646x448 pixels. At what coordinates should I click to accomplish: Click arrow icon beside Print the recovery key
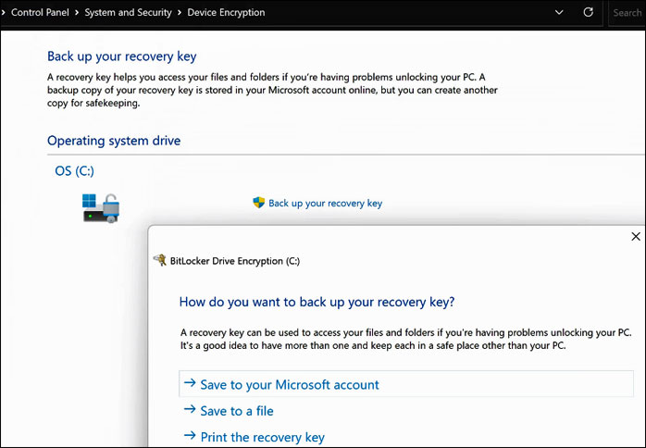point(190,435)
